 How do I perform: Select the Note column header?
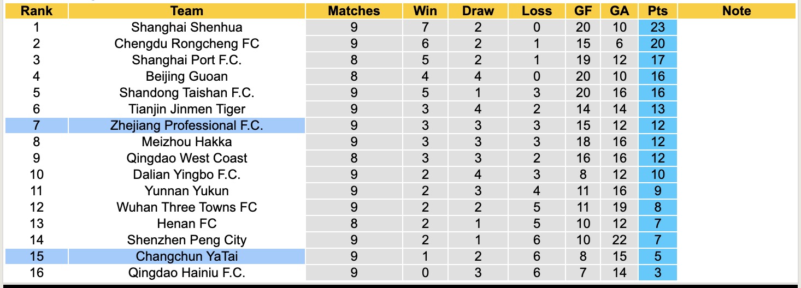[x=737, y=11]
